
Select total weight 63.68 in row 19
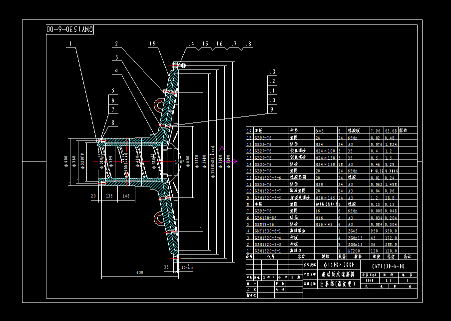pyautogui.click(x=391, y=131)
